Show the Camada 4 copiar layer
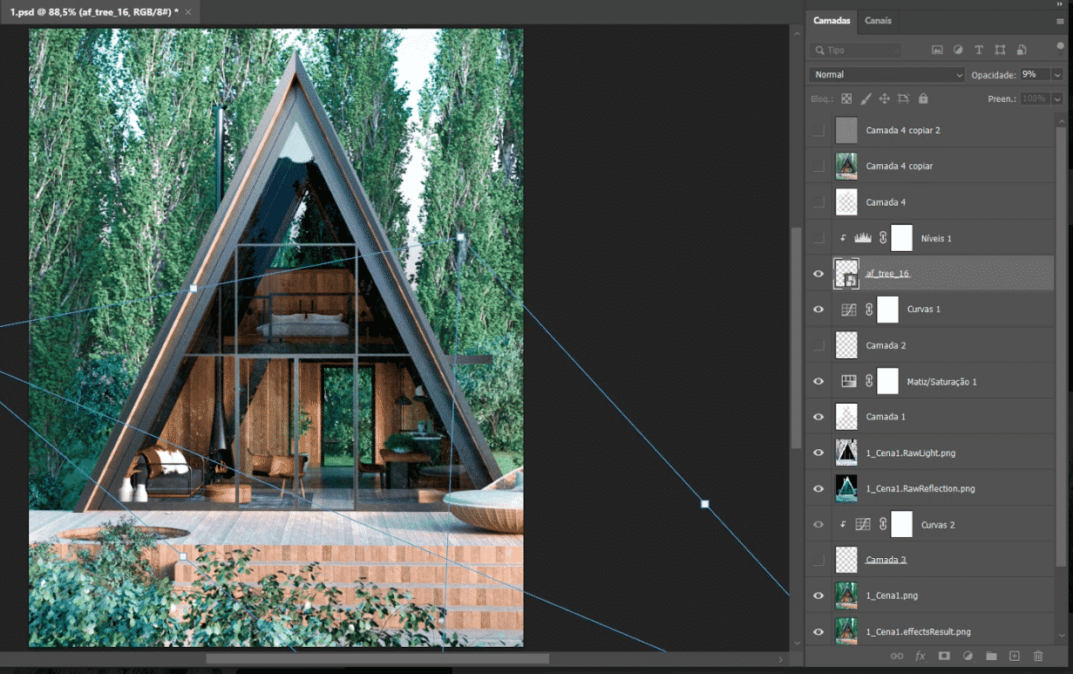The image size is (1073, 674). [818, 166]
